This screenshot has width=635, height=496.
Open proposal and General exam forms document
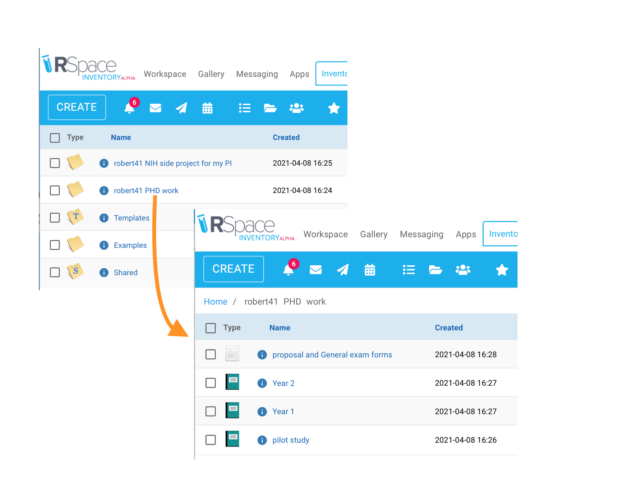pyautogui.click(x=332, y=355)
